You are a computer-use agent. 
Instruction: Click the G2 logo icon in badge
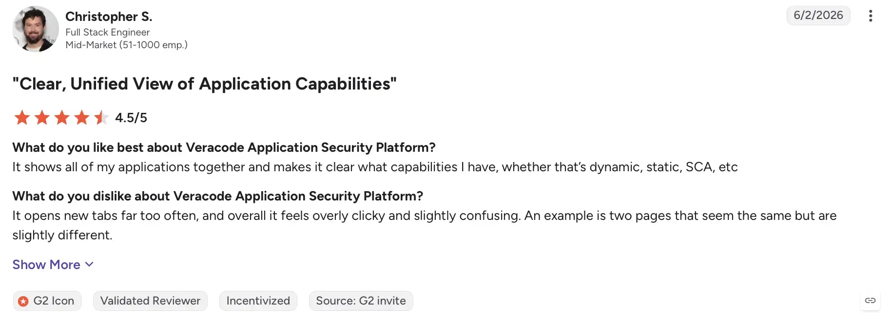23,301
